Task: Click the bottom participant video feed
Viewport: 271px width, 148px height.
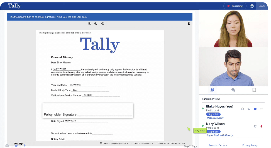Action: tap(233, 67)
